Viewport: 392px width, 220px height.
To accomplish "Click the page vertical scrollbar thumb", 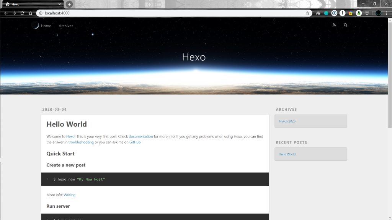I will click(x=390, y=75).
